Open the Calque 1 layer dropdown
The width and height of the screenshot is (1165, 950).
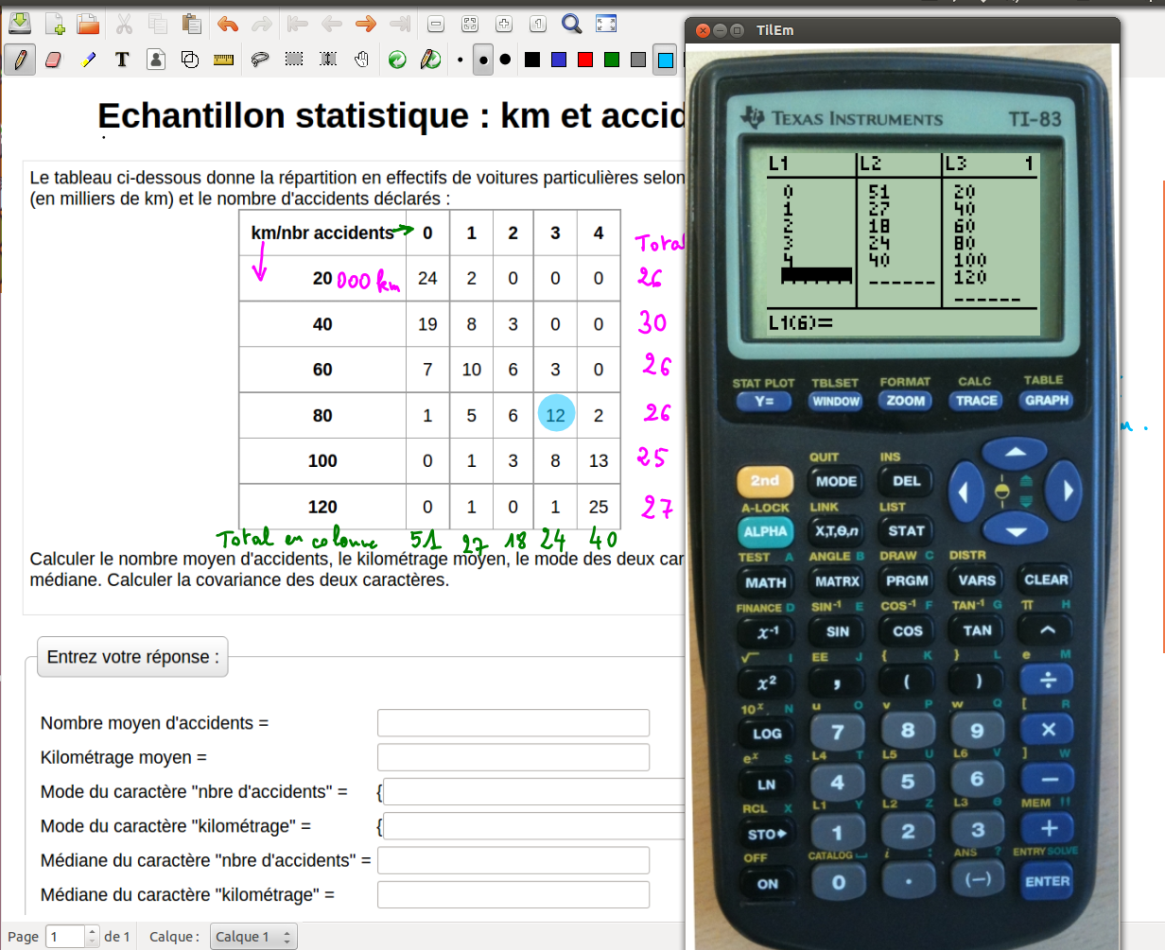point(253,936)
